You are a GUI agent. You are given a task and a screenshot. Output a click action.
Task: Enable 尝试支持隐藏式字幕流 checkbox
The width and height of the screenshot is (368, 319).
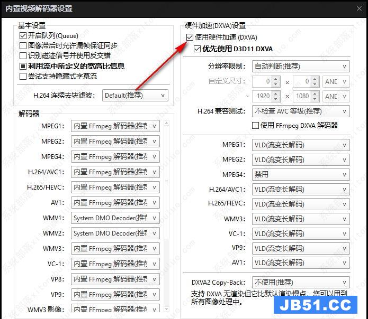click(x=23, y=76)
